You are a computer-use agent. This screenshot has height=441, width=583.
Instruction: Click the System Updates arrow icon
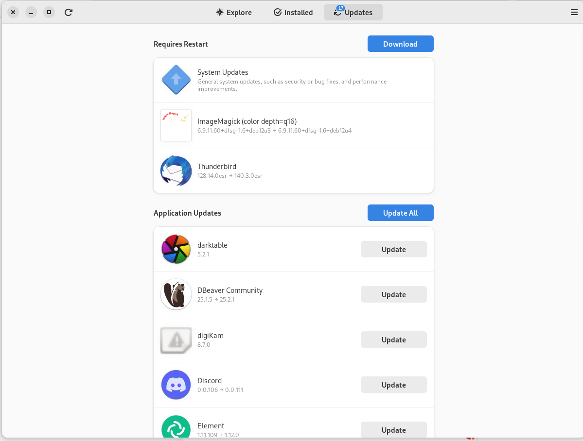(176, 80)
